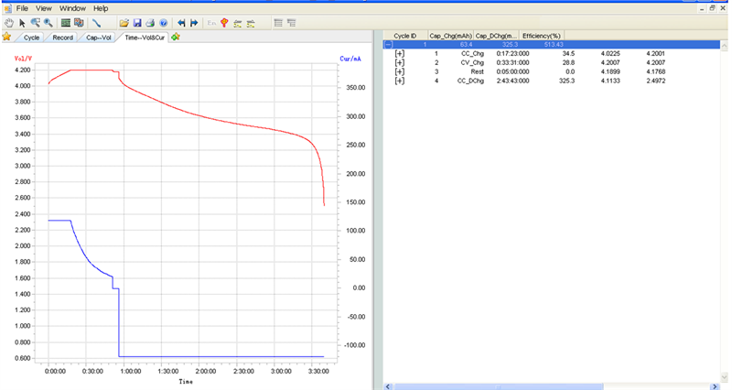This screenshot has height=390, width=732.
Task: Select the Time--Vol&Cur tab
Action: [145, 38]
